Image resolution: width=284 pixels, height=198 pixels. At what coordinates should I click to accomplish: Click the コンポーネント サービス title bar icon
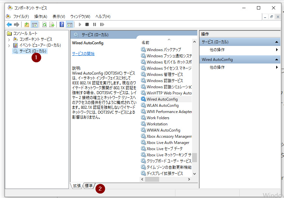click(10, 8)
